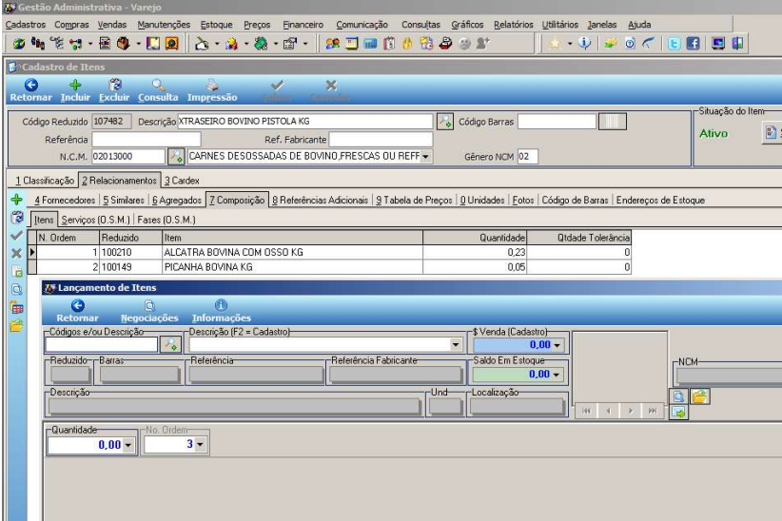Viewport: 782px width, 521px height.
Task: Click the exit door icon at toolbar end
Action: 737,44
